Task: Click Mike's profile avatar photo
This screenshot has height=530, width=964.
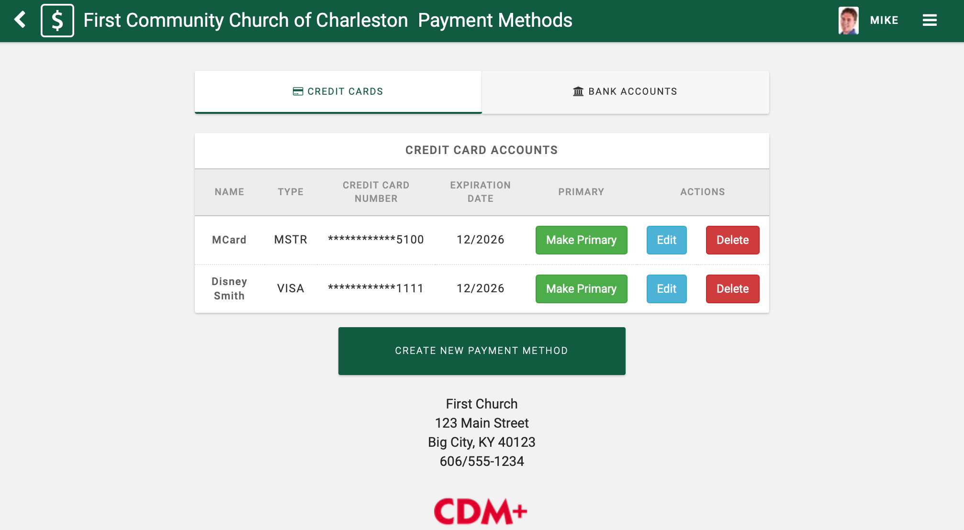Action: pos(848,21)
